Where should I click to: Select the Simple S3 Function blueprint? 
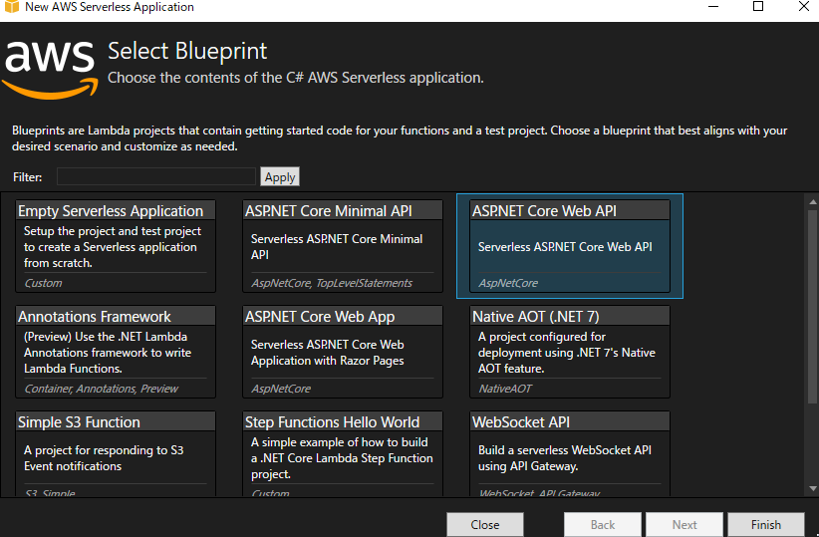[x=116, y=453]
